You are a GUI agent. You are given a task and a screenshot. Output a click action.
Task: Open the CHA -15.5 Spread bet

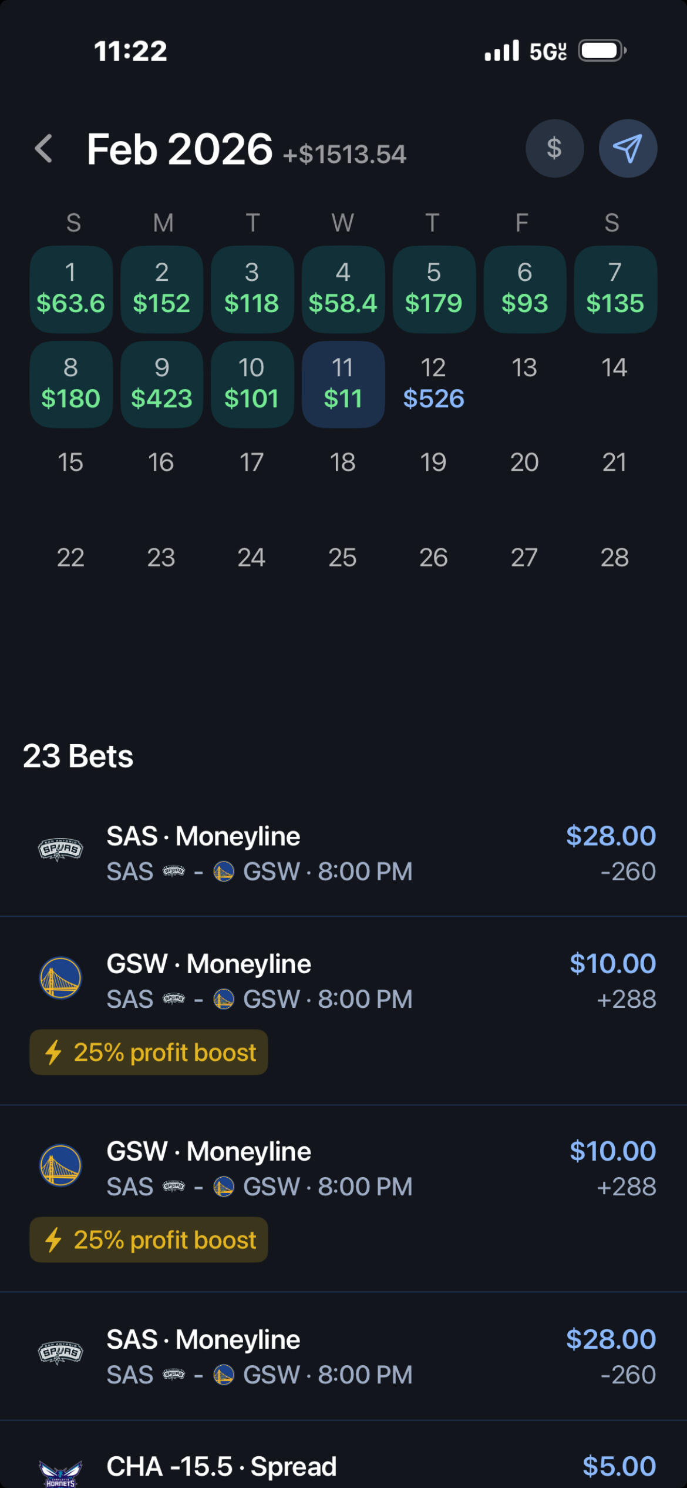pos(221,1467)
